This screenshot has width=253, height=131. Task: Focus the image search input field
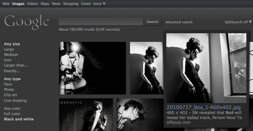pyautogui.click(x=101, y=22)
